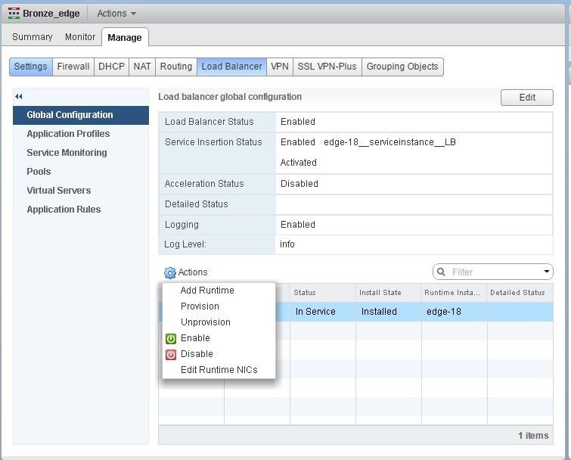Click the Bronze_edge edge icon
Screen dimensions: 571x460
click(x=14, y=13)
